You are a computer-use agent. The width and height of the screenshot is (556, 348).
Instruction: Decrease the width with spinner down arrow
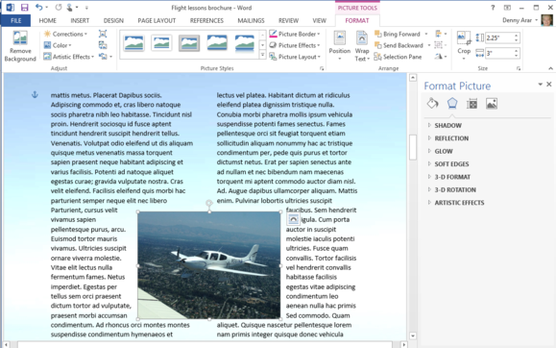pyautogui.click(x=517, y=56)
